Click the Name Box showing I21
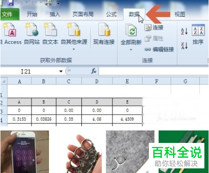209x173 pixels. (x=29, y=71)
